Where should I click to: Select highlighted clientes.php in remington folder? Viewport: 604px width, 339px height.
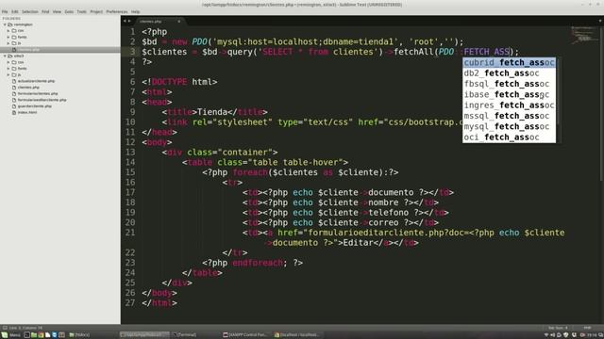pos(60,50)
